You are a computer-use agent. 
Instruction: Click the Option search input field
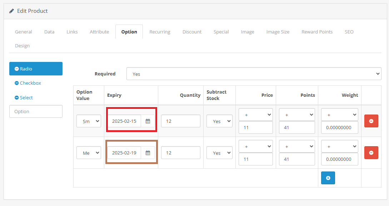click(x=36, y=111)
